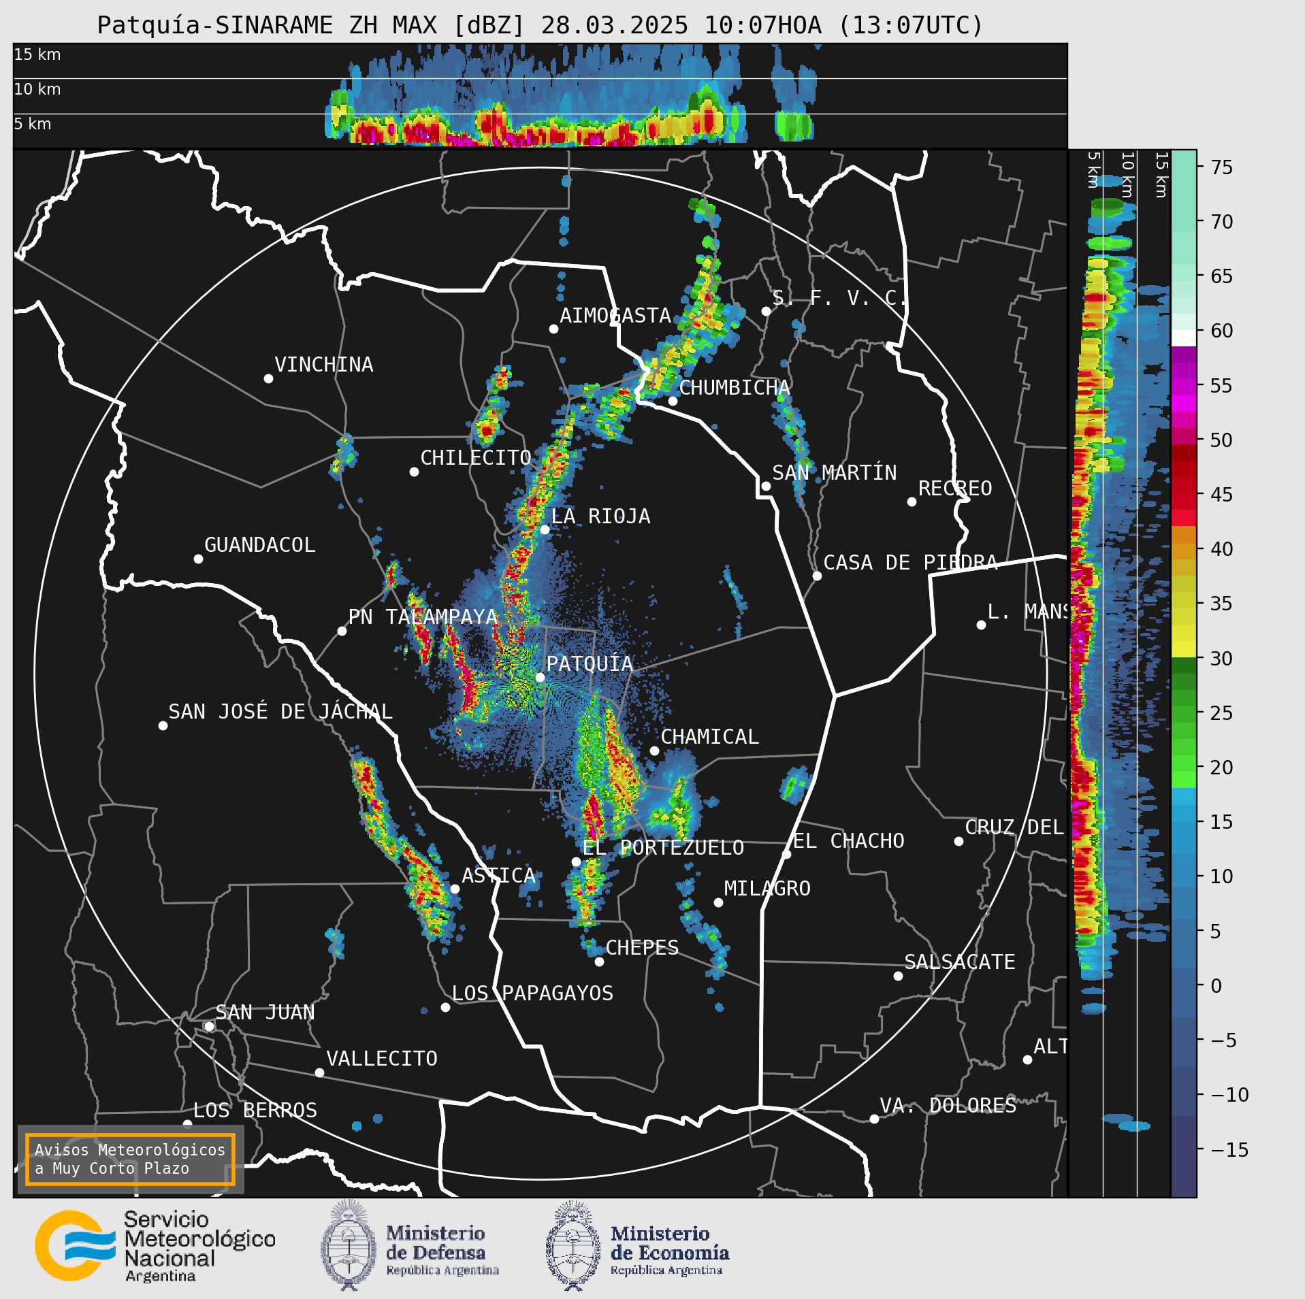1305x1299 pixels.
Task: Click the LOS PAPAGAYOS marker dot
Action: 445,1007
